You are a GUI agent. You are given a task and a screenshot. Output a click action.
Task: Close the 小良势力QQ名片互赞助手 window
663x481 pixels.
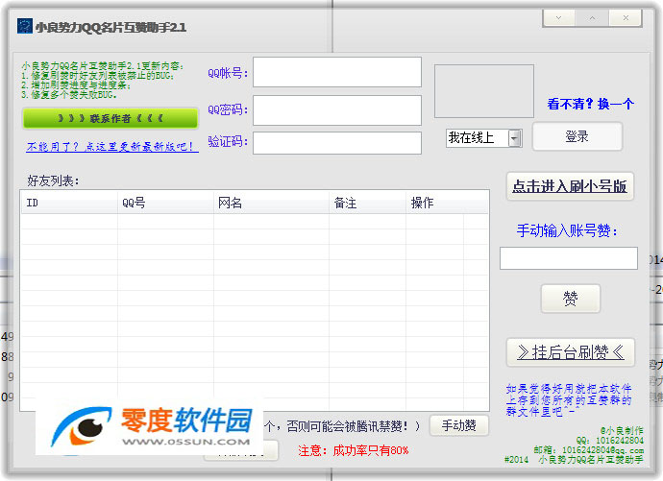pos(626,17)
